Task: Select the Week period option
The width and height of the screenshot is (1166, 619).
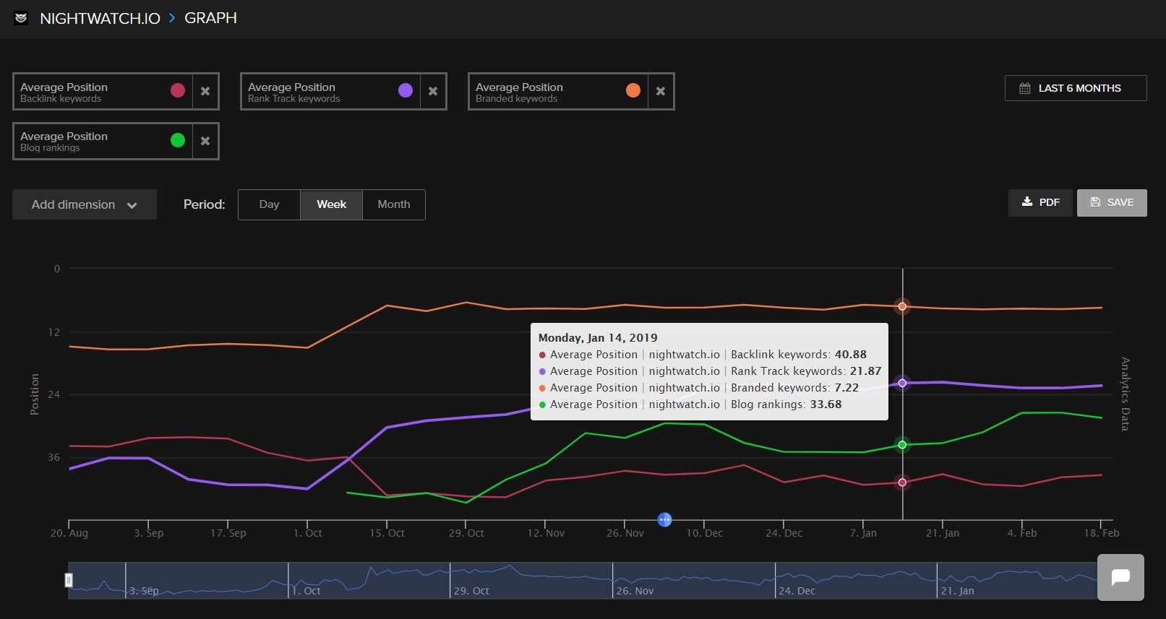Action: (331, 204)
